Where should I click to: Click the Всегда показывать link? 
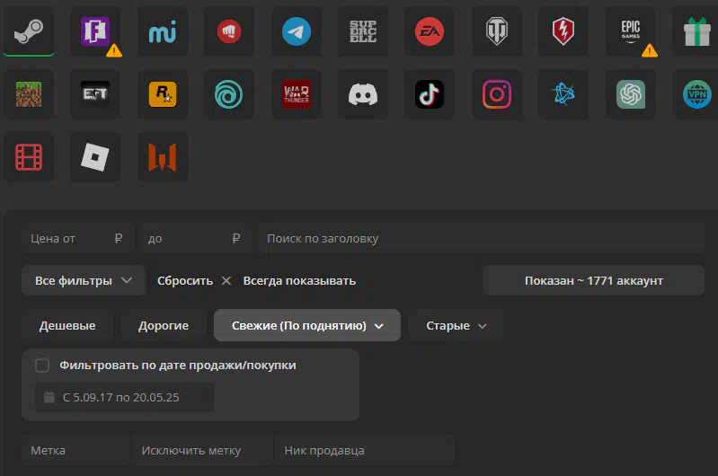coord(299,280)
